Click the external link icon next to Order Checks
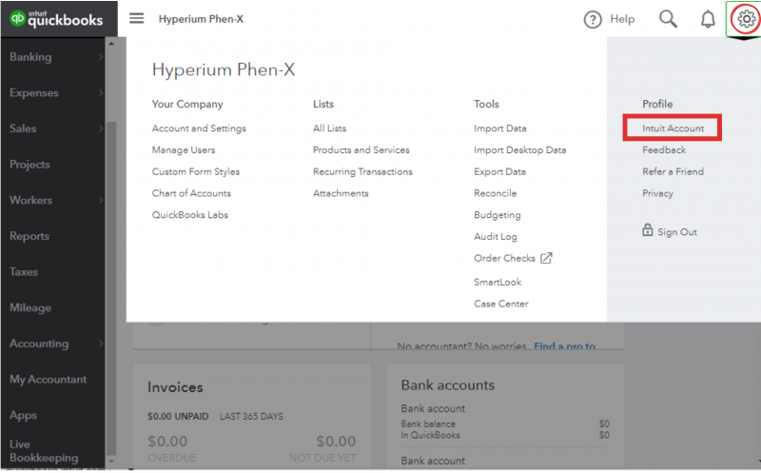Viewport: 761px width, 473px height. coord(546,258)
